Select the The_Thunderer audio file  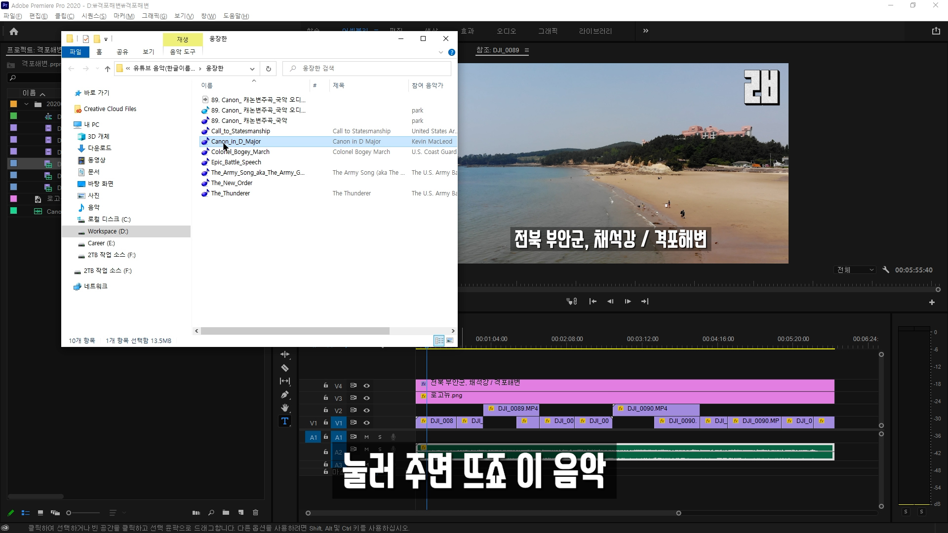click(x=230, y=193)
